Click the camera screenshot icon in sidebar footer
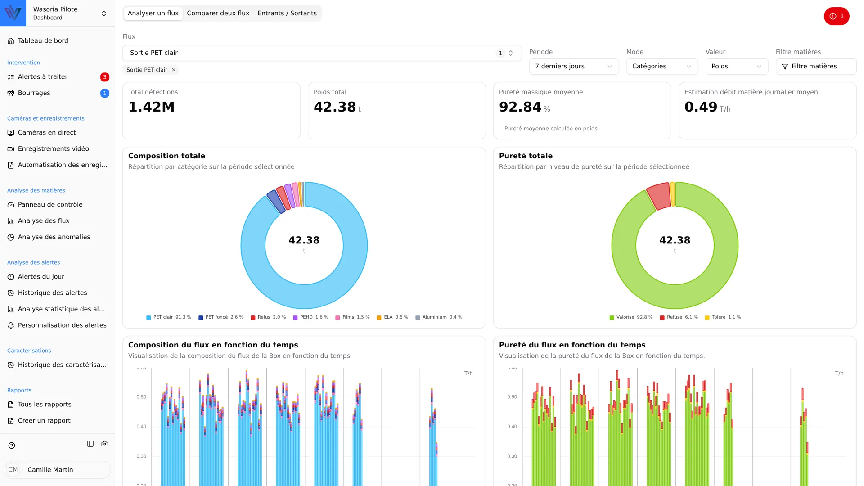 click(x=105, y=444)
